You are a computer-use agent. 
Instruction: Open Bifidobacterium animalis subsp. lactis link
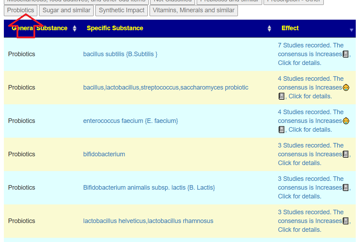149,188
